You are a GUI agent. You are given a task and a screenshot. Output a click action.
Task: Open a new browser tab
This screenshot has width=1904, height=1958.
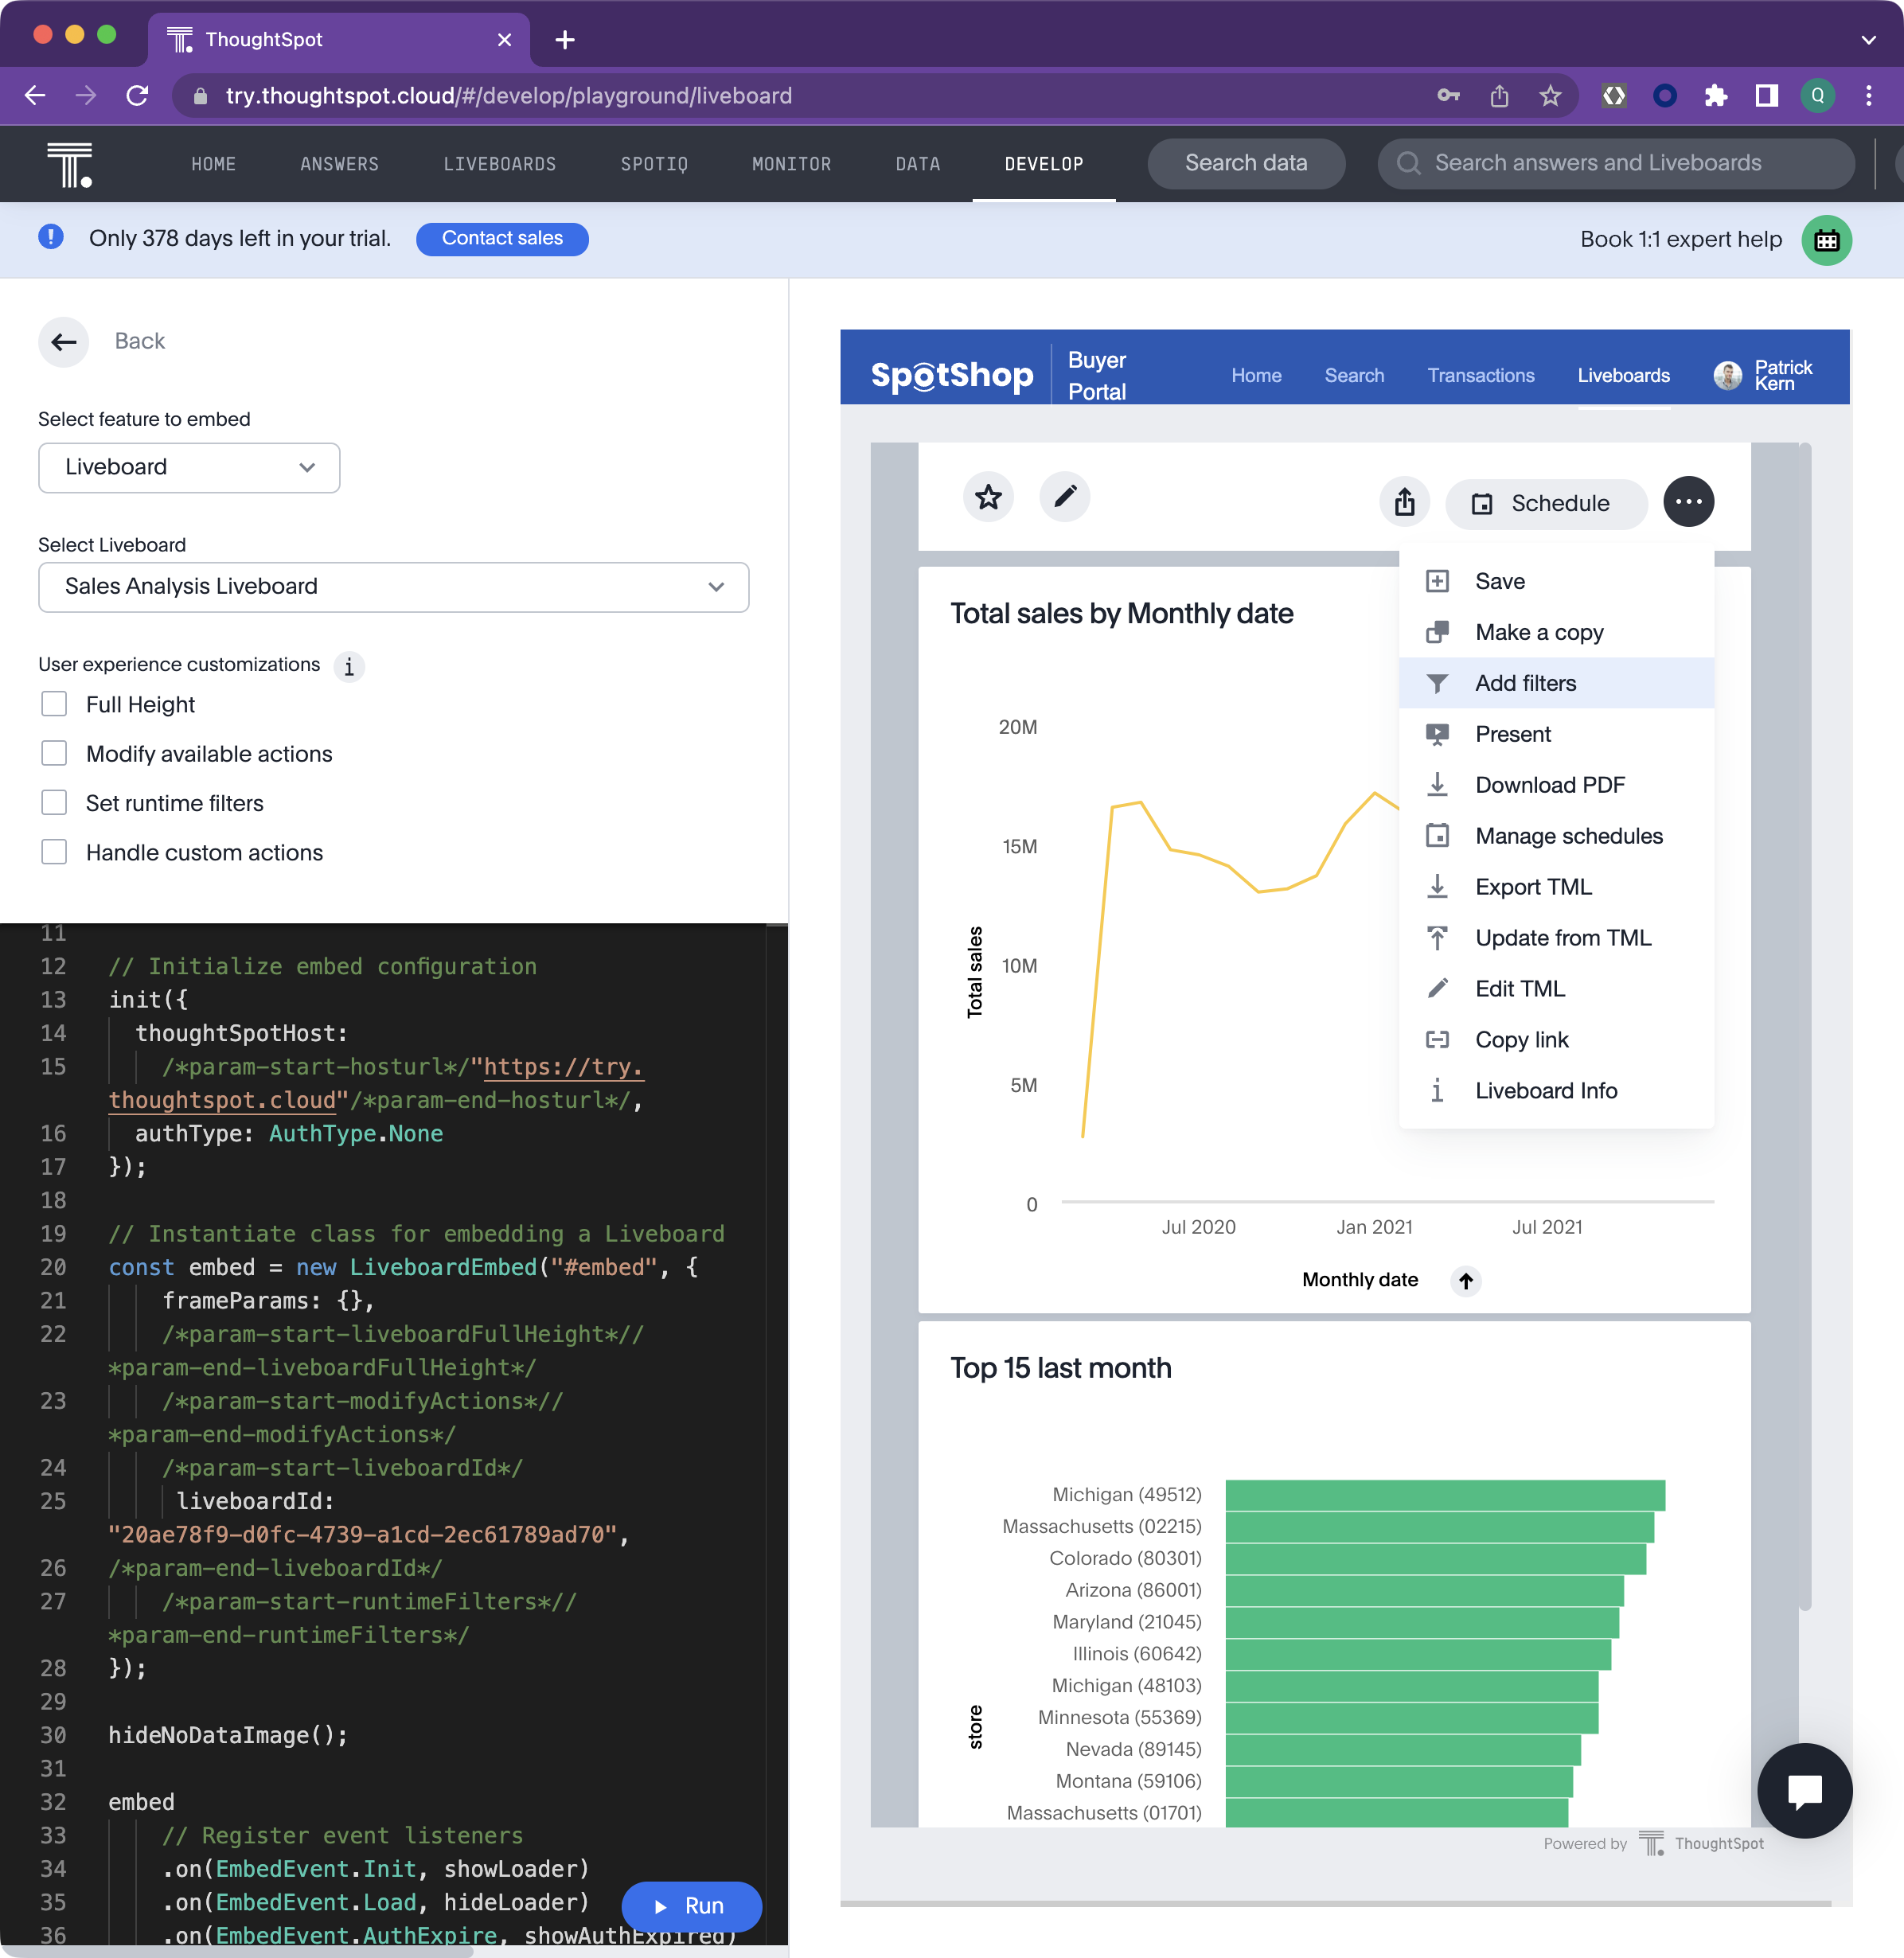(x=565, y=40)
